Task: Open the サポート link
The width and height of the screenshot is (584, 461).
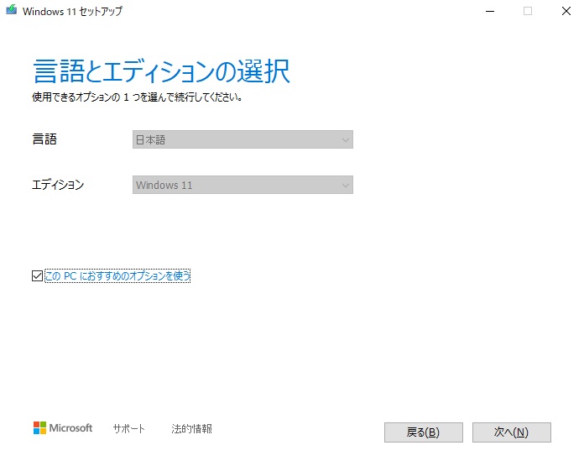Action: coord(129,428)
